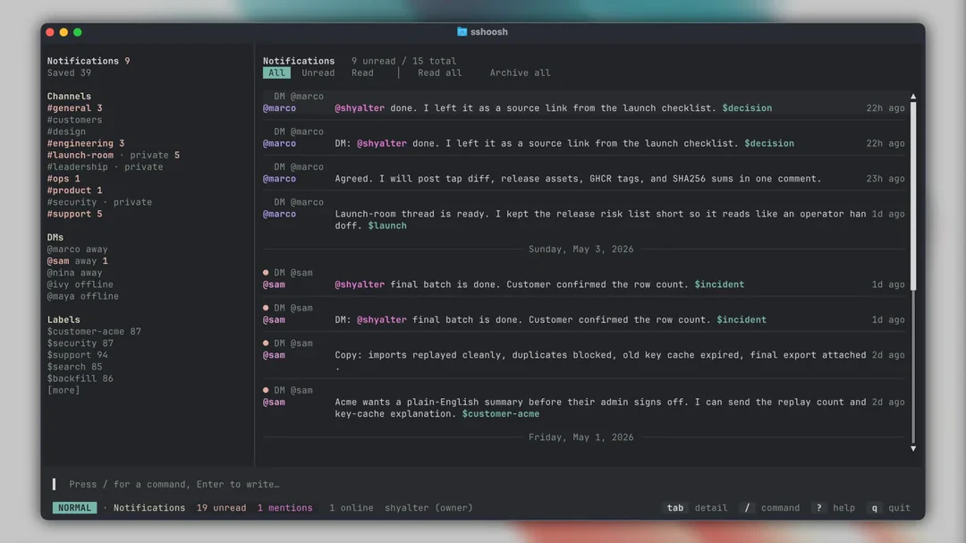Select the All filter tab
966x543 pixels.
276,72
